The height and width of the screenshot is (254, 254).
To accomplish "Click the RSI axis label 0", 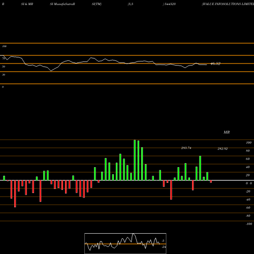I will (3, 87).
